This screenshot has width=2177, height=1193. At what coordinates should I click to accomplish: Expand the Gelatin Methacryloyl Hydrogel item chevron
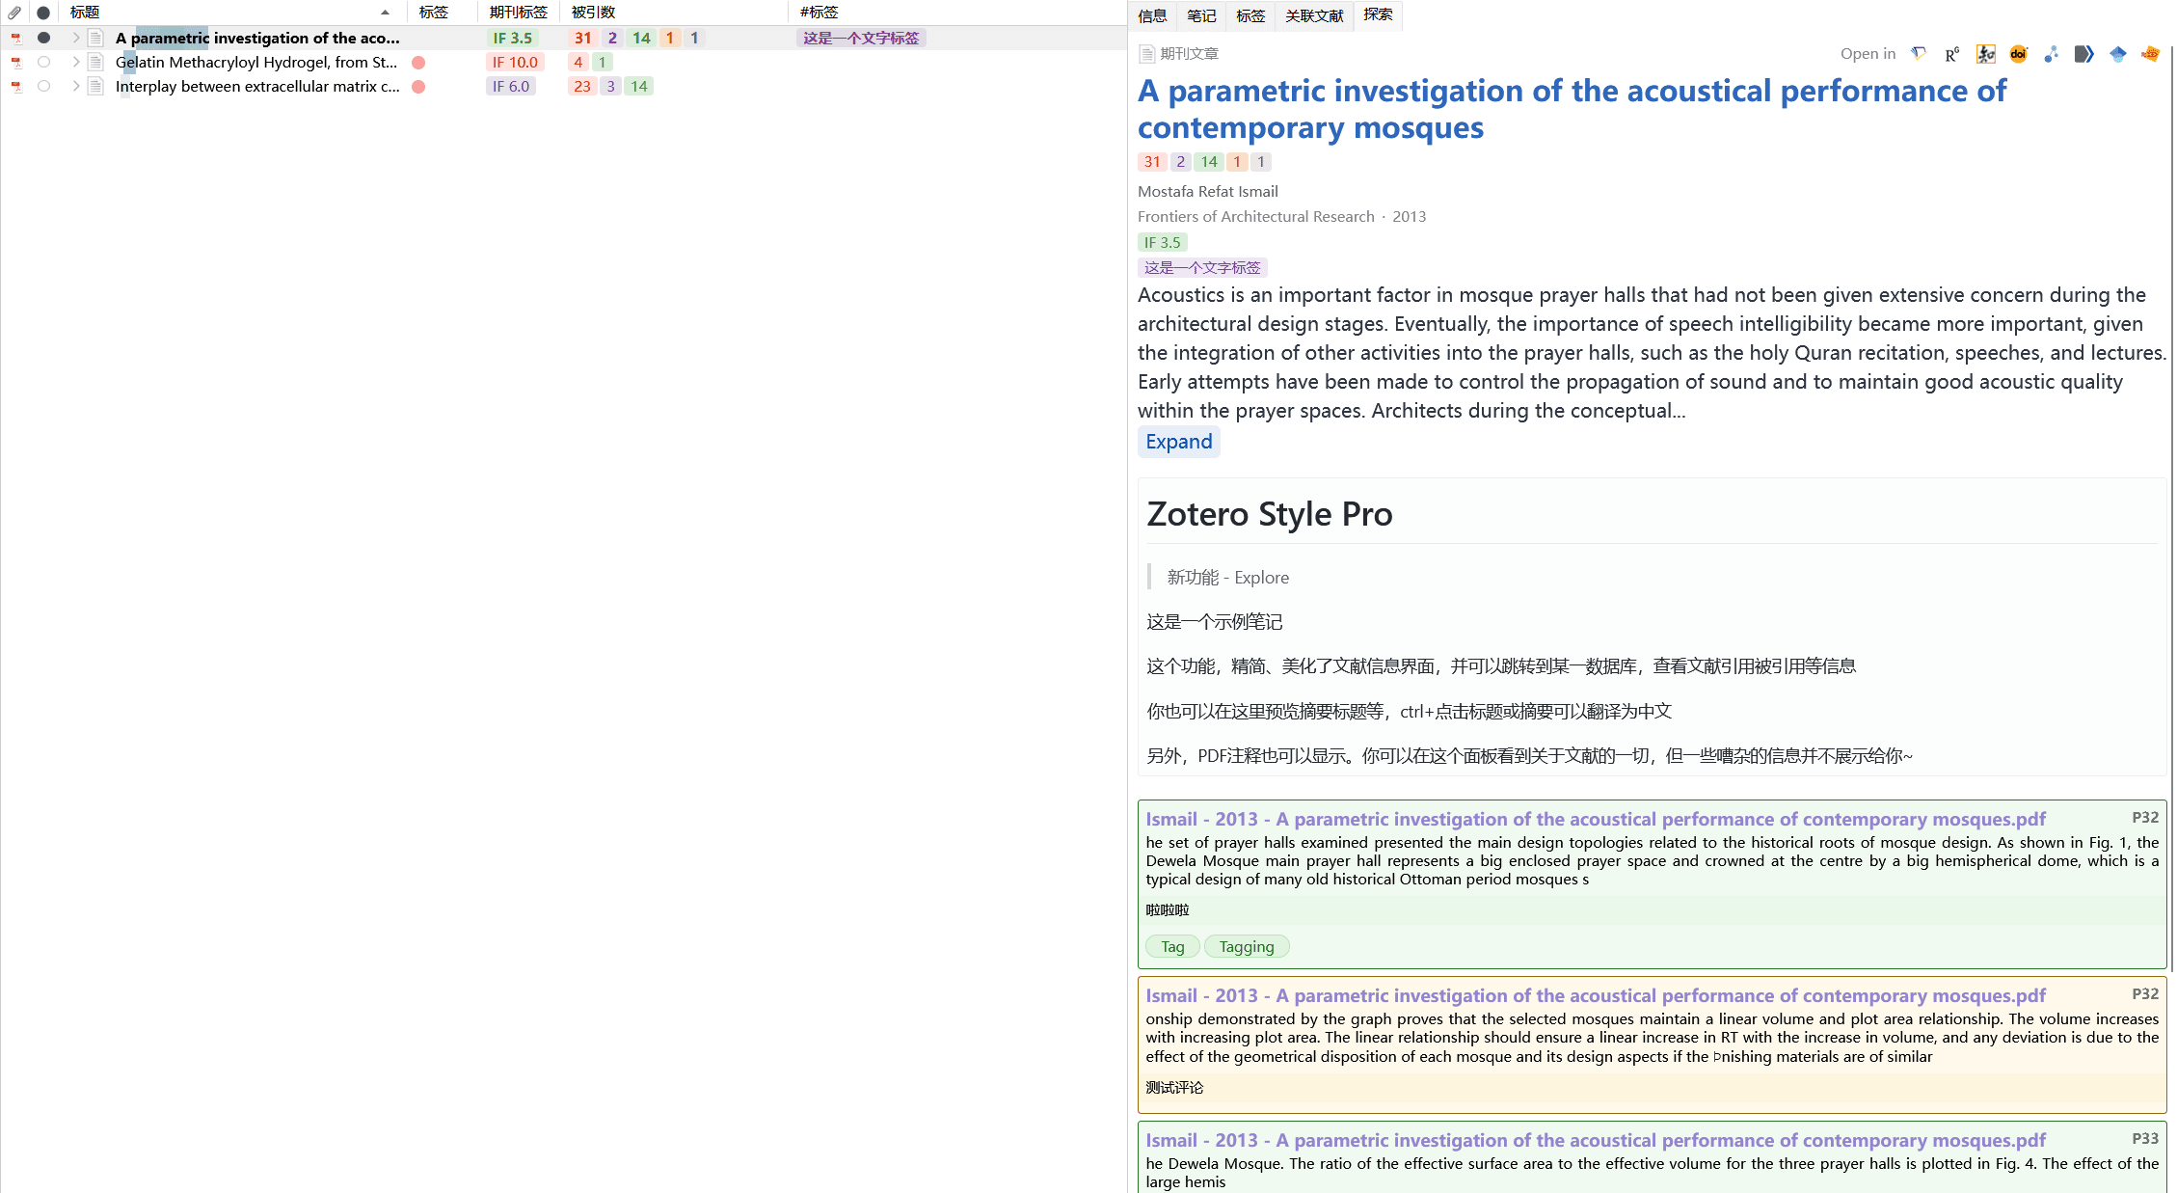[74, 61]
